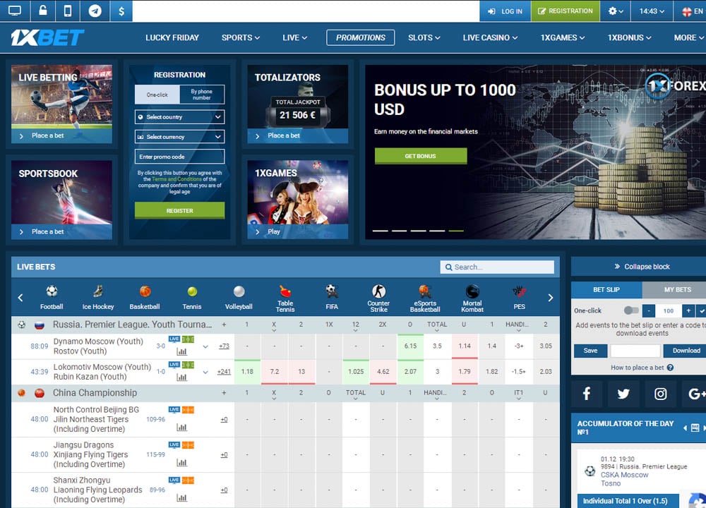
Task: Toggle the One-click bet switch
Action: coord(631,310)
